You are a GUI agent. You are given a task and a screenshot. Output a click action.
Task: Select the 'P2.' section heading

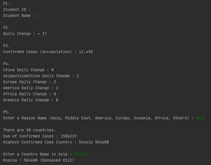[6, 27]
